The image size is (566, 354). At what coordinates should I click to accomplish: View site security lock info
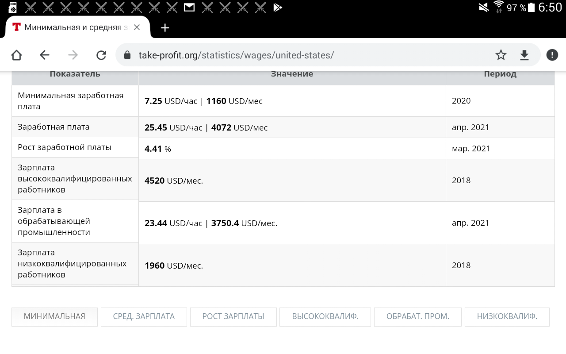127,55
